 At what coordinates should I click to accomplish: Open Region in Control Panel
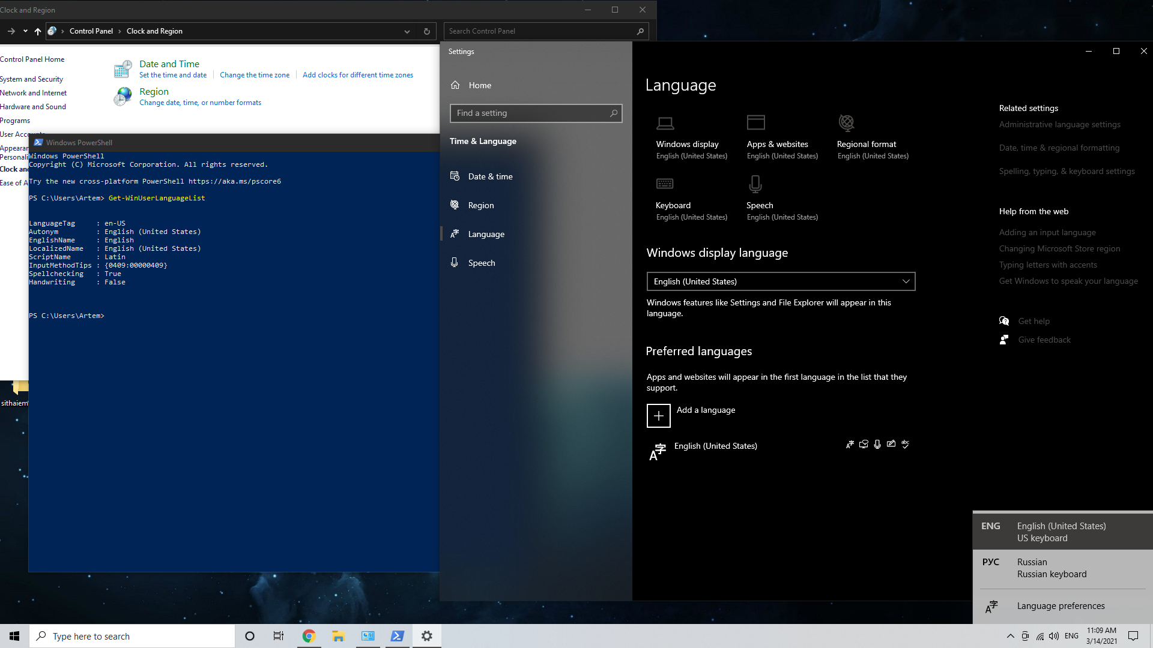click(x=154, y=91)
